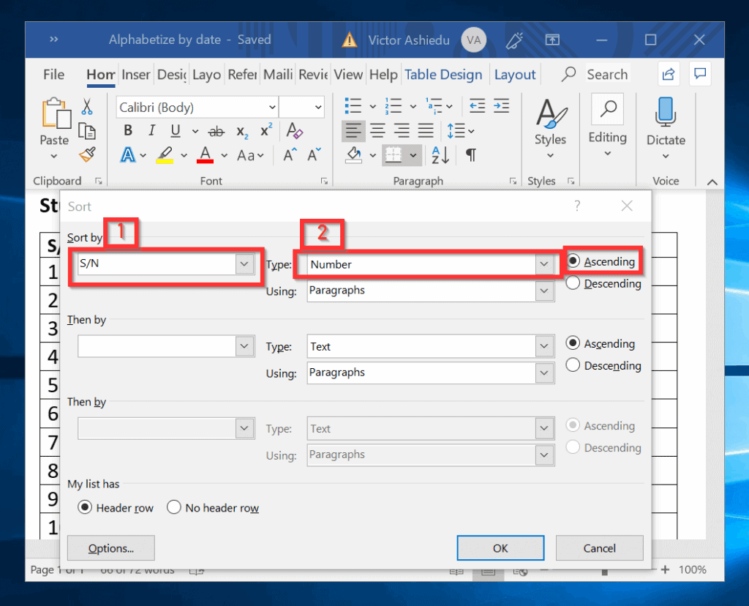749x606 pixels.
Task: Apply Subscript formatting
Action: [x=242, y=132]
